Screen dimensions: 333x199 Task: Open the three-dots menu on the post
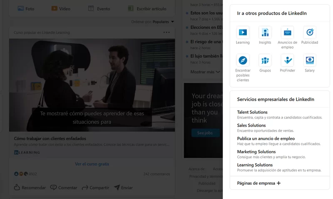(x=166, y=32)
